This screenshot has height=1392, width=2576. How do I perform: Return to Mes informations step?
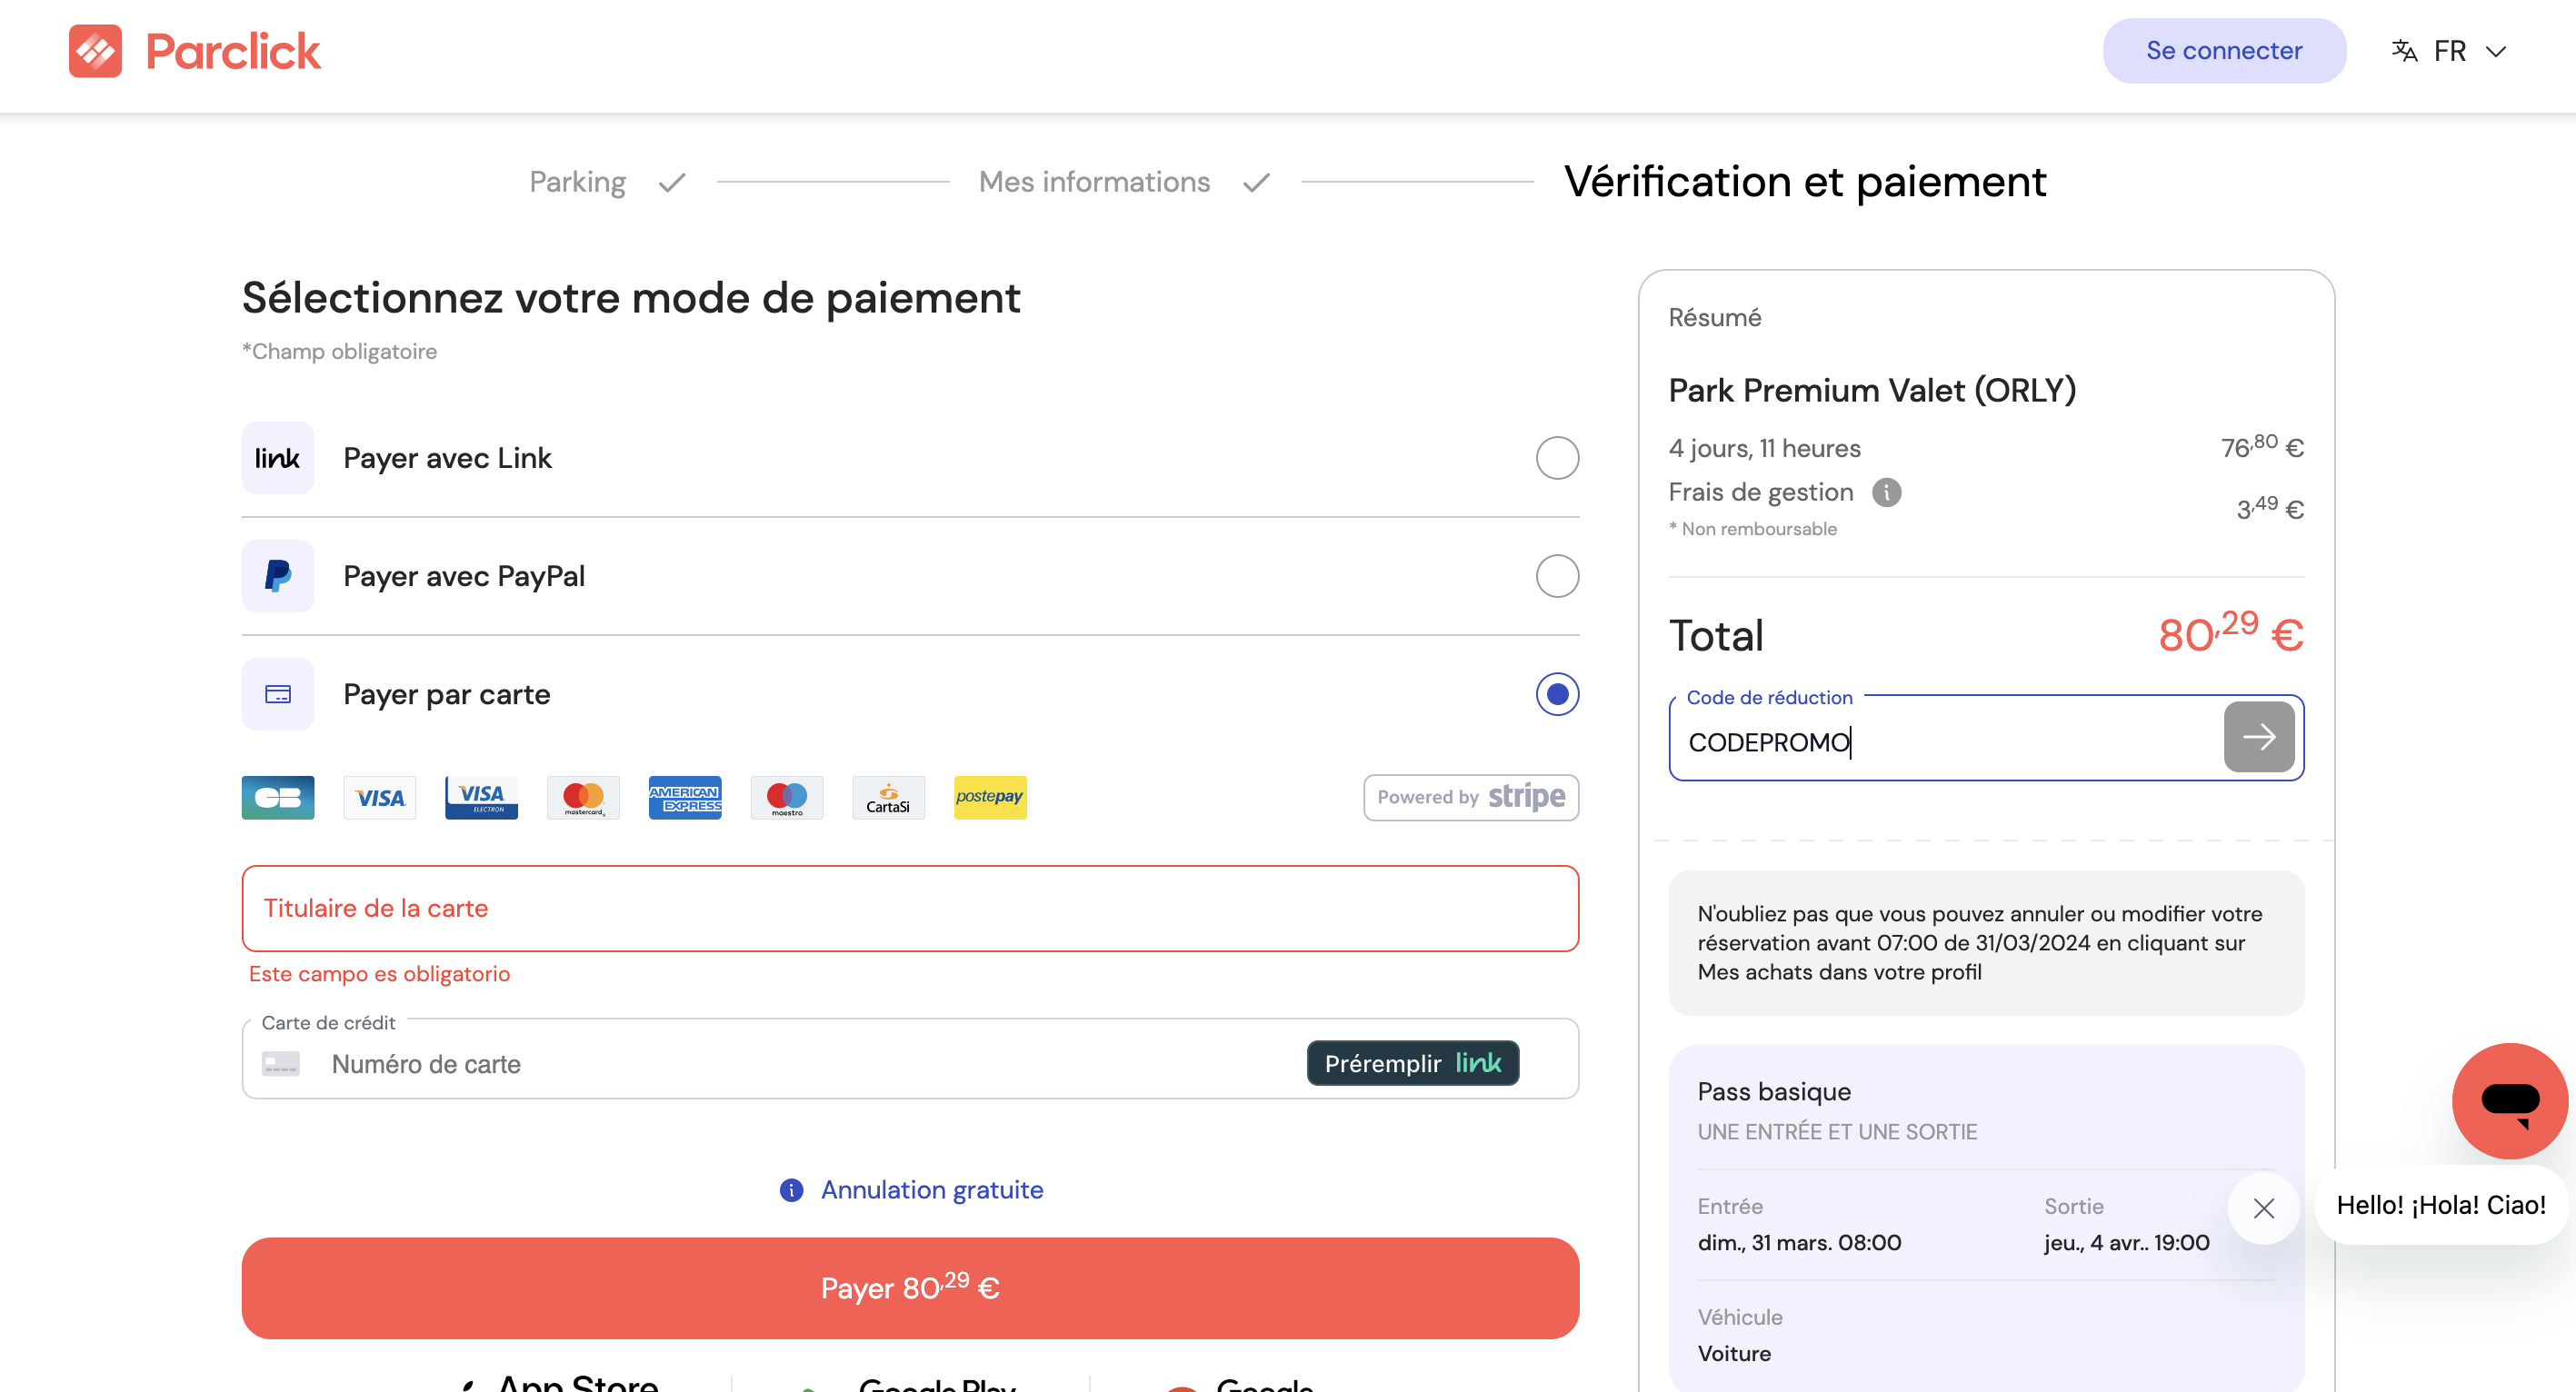[x=1094, y=182]
